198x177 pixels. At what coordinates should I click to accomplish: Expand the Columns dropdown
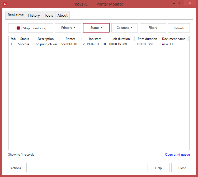(125, 28)
